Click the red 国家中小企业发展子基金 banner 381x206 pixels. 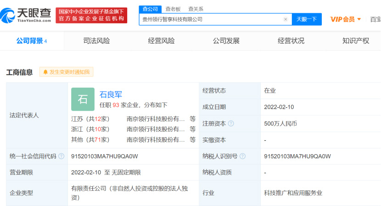click(91, 15)
